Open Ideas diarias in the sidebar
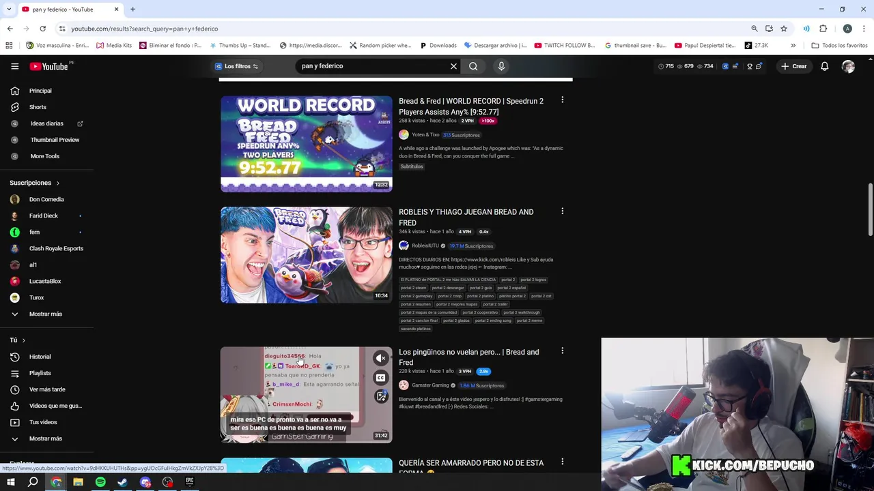The image size is (874, 491). click(46, 123)
